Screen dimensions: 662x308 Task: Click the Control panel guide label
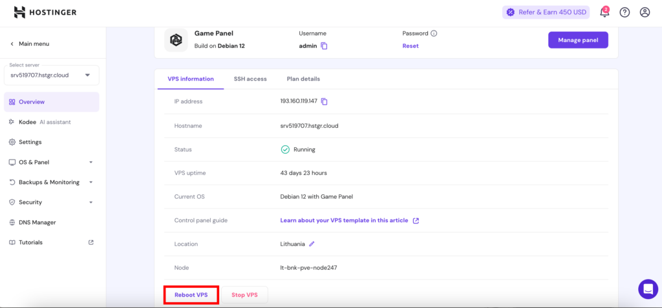point(201,221)
